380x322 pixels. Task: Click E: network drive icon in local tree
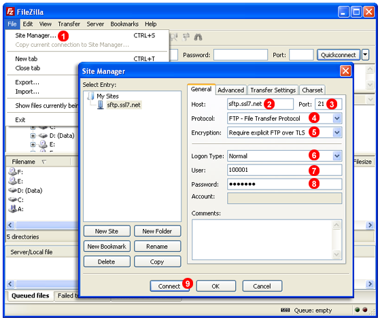43,144
